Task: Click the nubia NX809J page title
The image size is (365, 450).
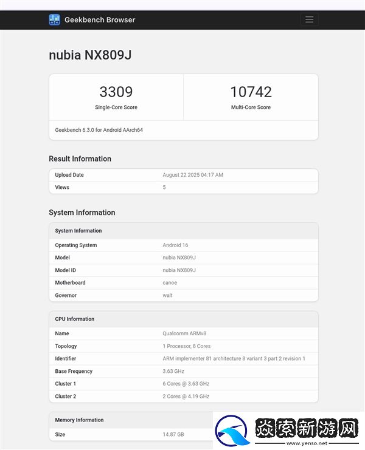Action: pyautogui.click(x=90, y=55)
